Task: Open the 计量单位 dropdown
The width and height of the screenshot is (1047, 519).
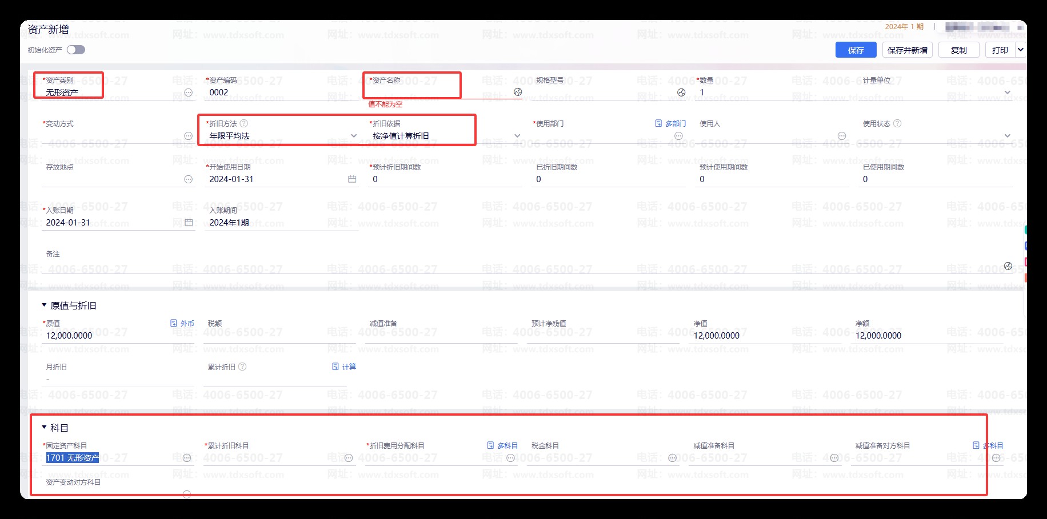Action: [x=1007, y=92]
